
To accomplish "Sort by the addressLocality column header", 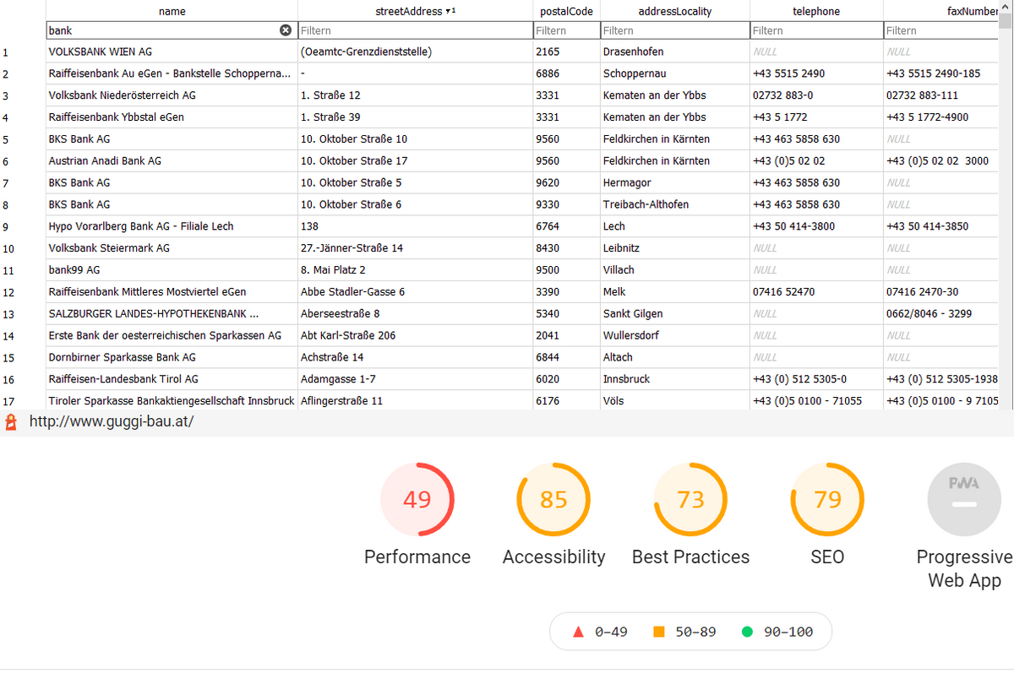I will click(674, 11).
